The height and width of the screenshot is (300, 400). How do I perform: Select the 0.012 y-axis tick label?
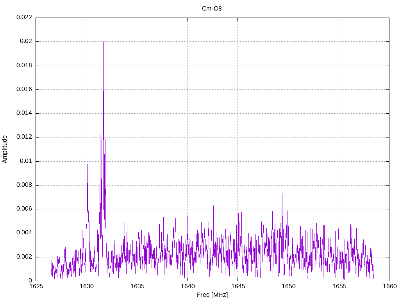(24, 137)
